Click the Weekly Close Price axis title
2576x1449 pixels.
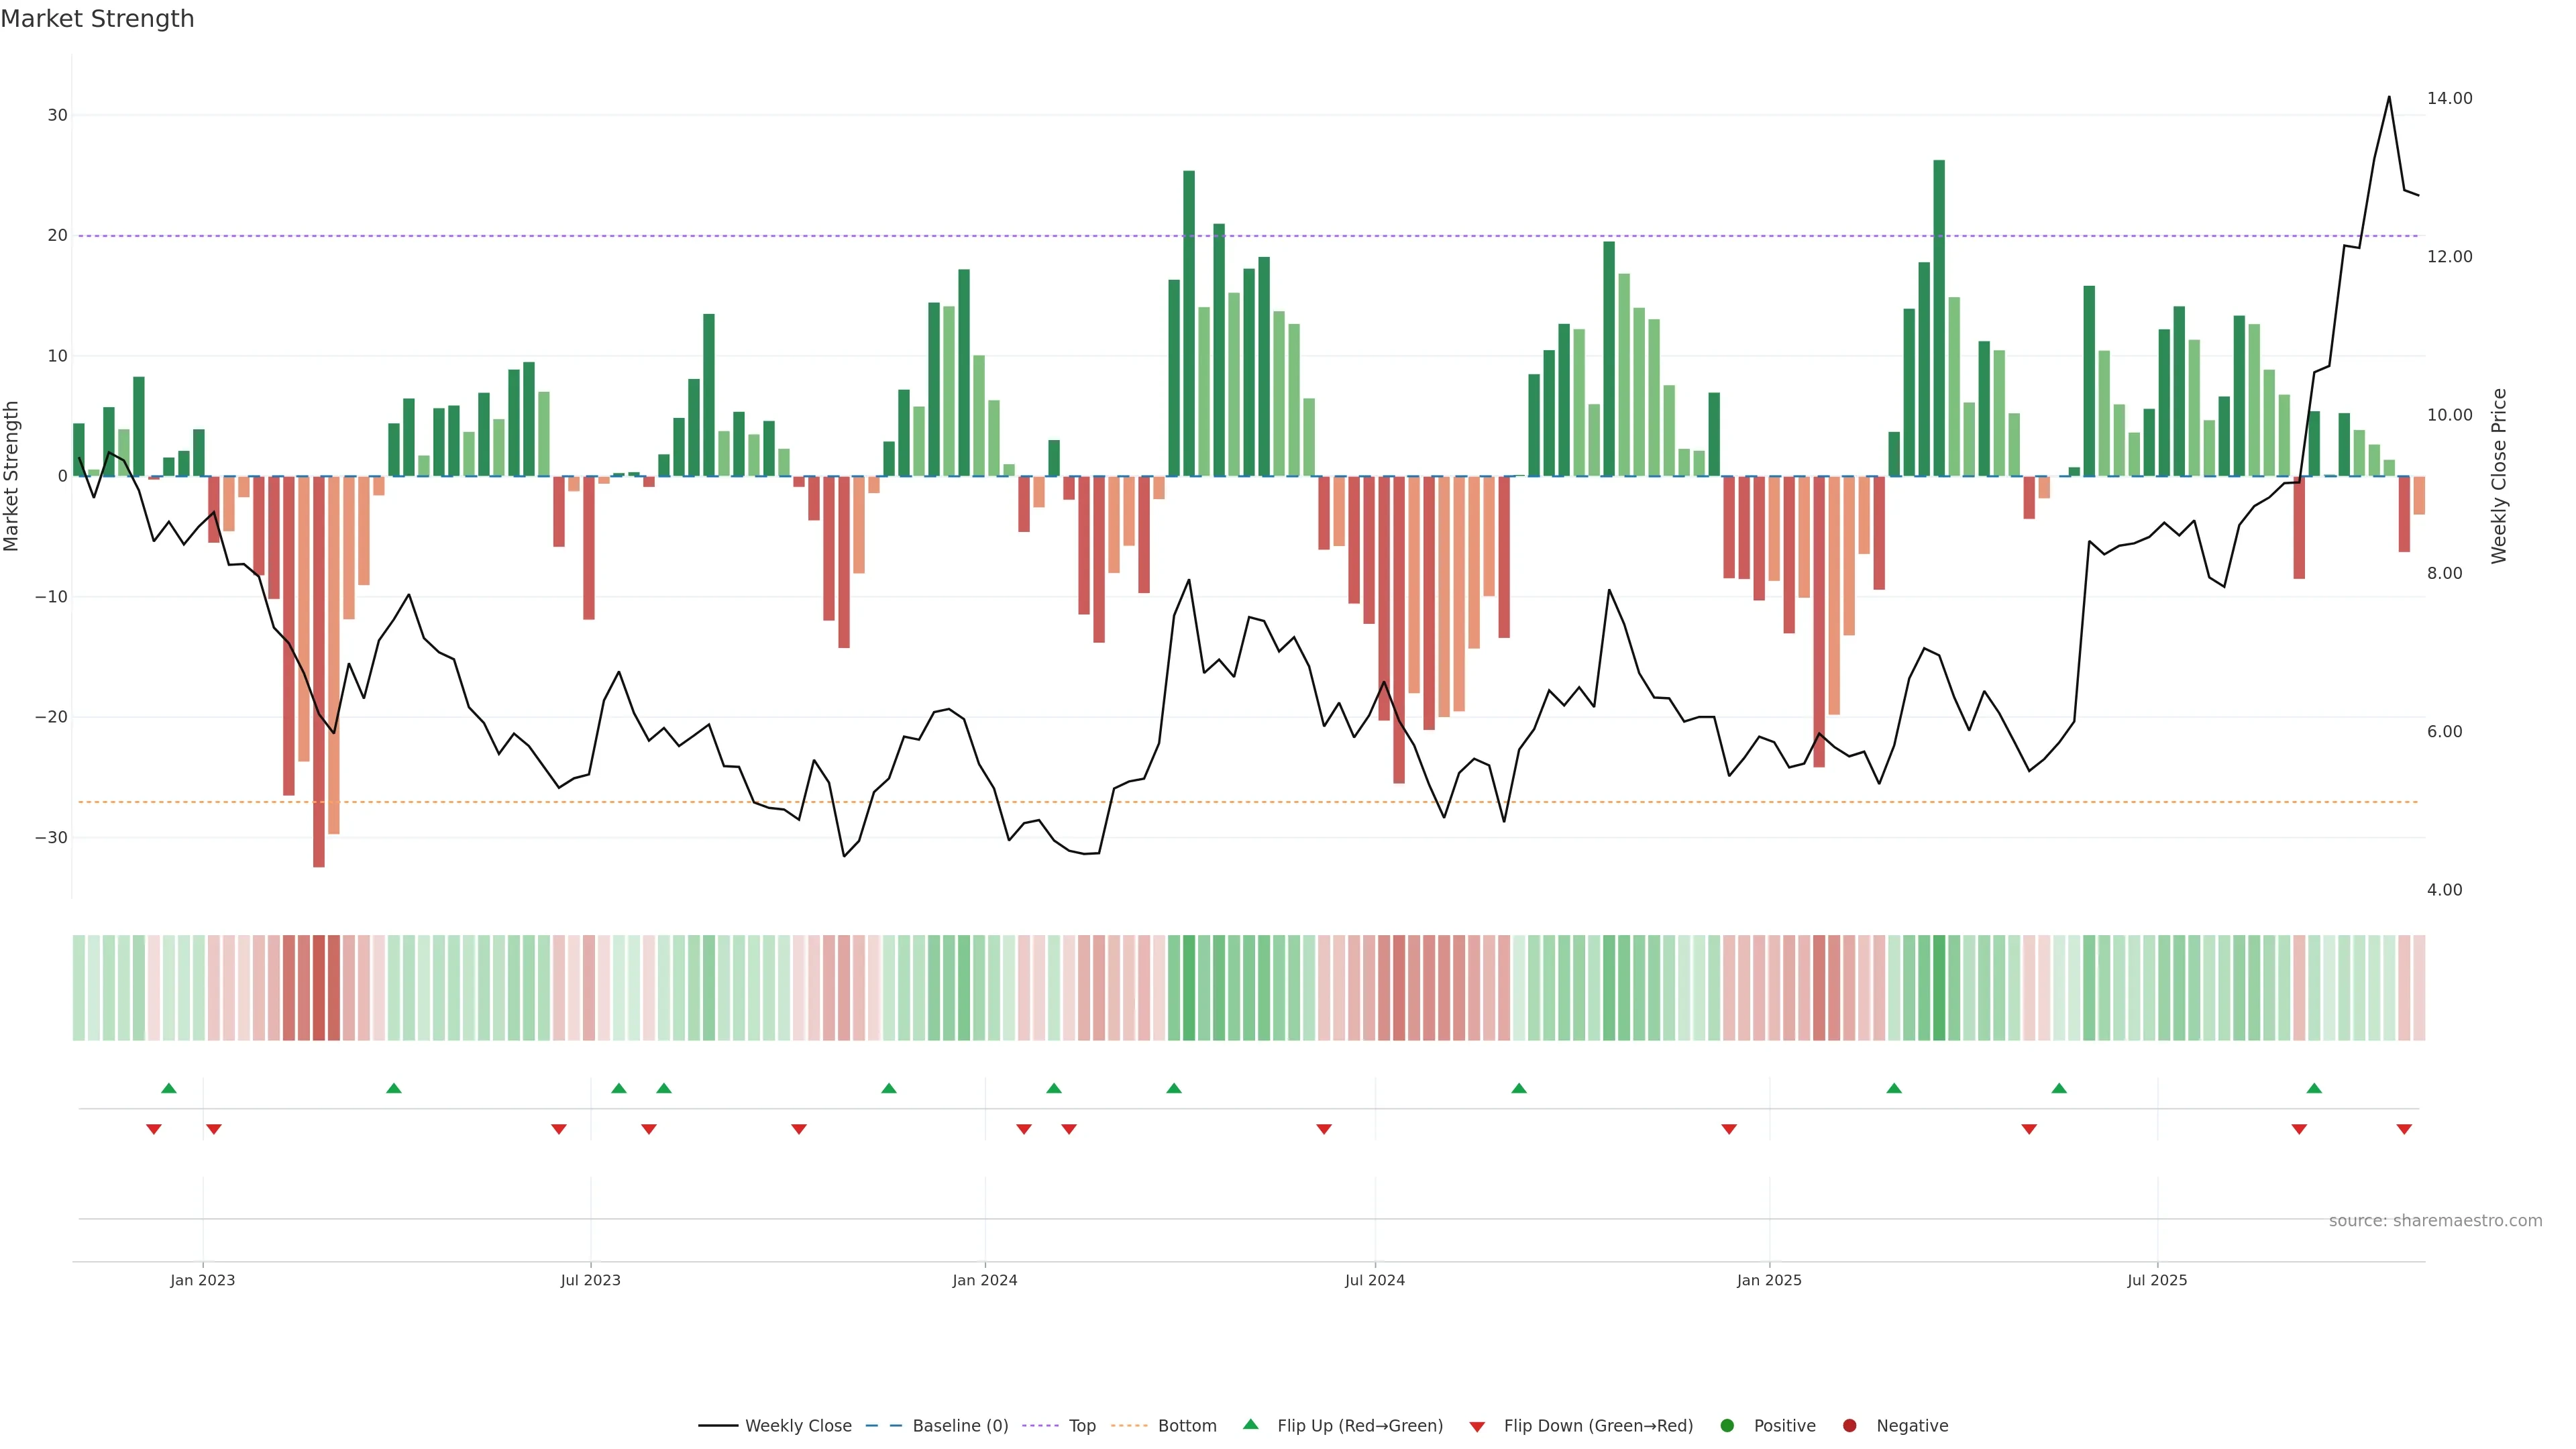2499,476
